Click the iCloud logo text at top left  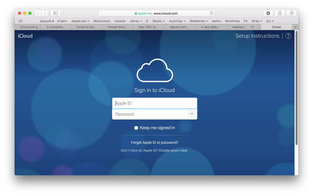point(25,36)
